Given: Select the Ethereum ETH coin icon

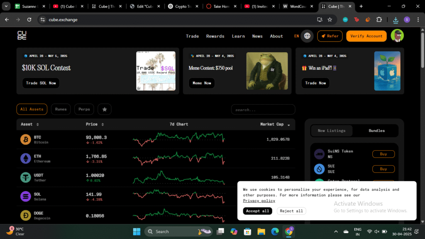Looking at the screenshot, I should pos(26,159).
